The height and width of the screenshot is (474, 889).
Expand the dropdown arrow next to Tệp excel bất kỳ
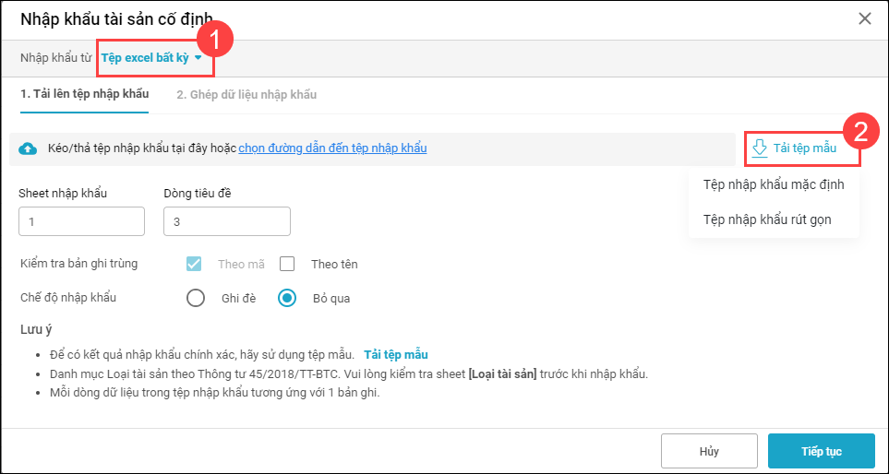pos(198,57)
